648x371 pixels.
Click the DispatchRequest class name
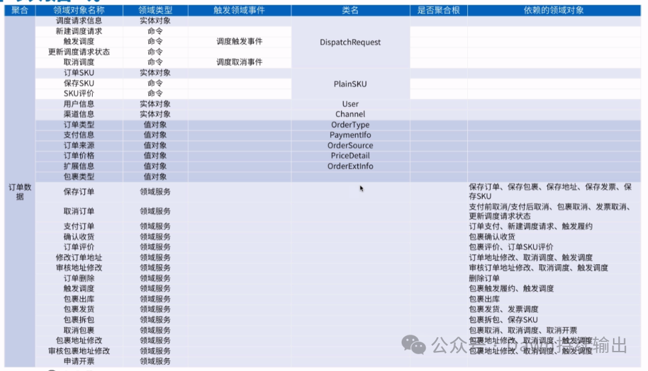coord(350,42)
